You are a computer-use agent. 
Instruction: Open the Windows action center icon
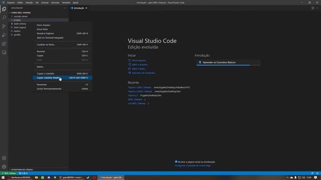pyautogui.click(x=315, y=177)
